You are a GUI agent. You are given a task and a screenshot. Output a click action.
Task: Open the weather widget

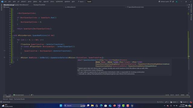7,106
